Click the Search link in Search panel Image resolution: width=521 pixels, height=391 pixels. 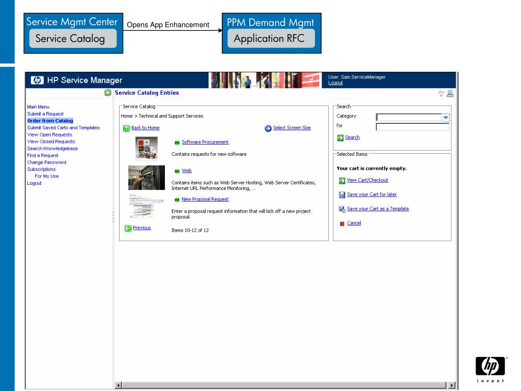point(352,137)
